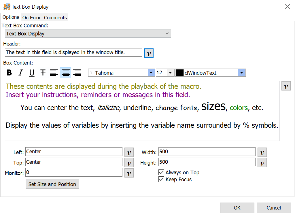Image resolution: width=295 pixels, height=217 pixels.
Task: Align box content text right
Action: (x=77, y=73)
